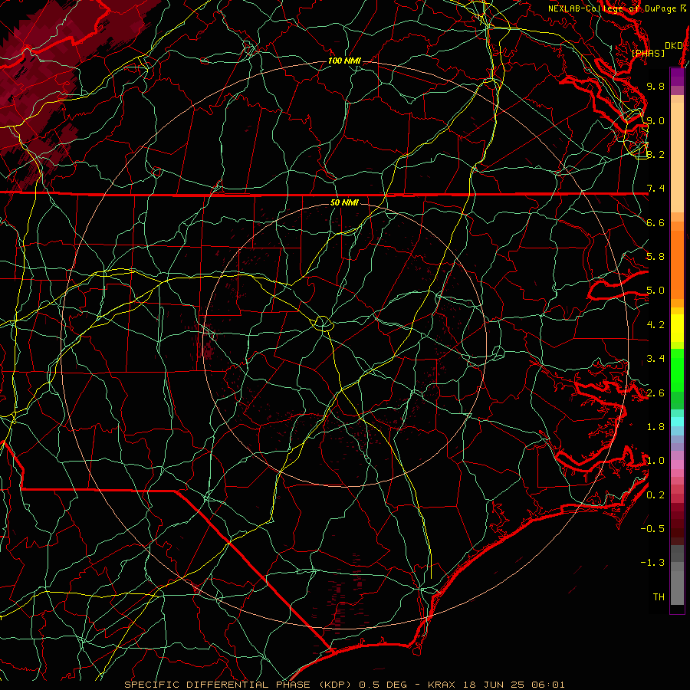Viewport: 690px width, 690px height.
Task: Click the 7.4 value on color scale
Action: pos(655,189)
